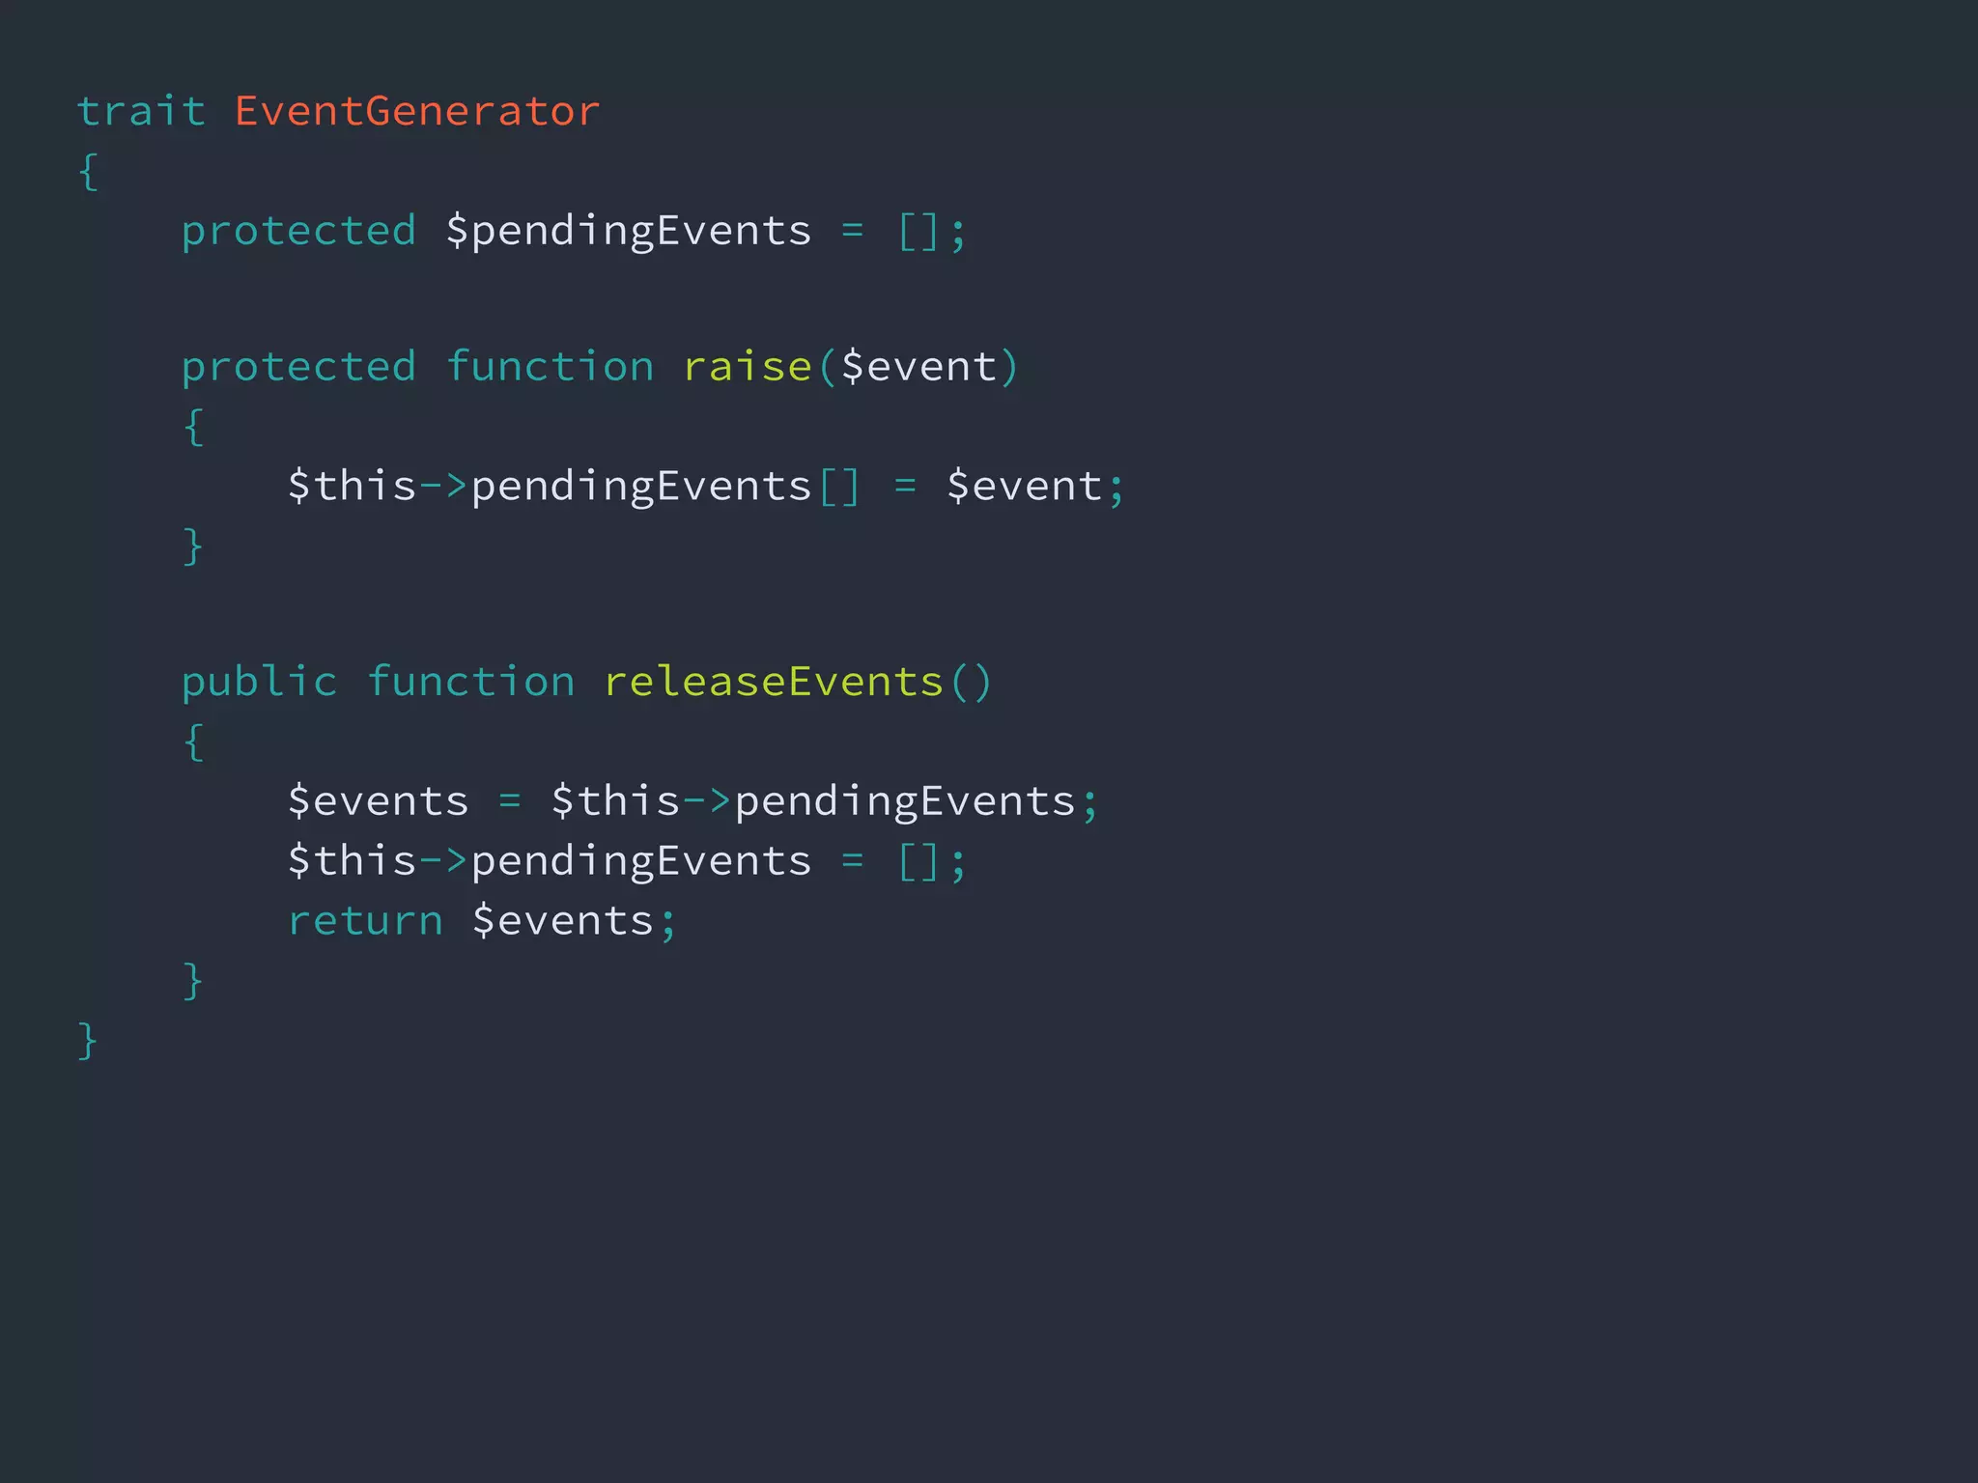This screenshot has width=1978, height=1483.
Task: Click the $pendingEvents property declaration
Action: (x=629, y=231)
